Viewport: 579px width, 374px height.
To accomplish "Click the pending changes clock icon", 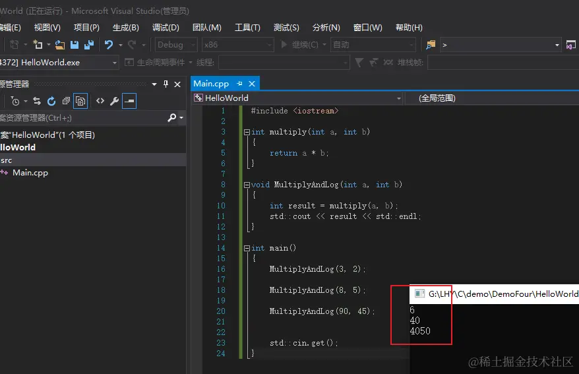I will point(15,101).
